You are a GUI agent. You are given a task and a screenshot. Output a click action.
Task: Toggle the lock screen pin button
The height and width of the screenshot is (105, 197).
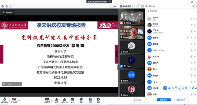(x=8, y=13)
